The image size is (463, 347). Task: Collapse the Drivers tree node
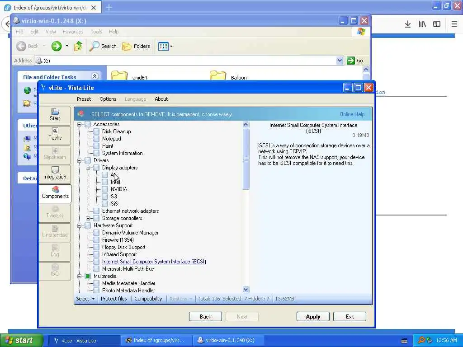tap(79, 160)
